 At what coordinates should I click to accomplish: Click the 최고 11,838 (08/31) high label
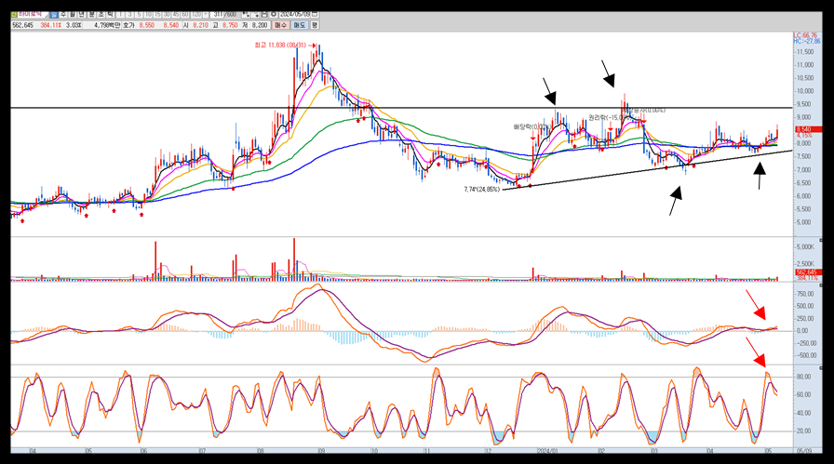[x=280, y=46]
